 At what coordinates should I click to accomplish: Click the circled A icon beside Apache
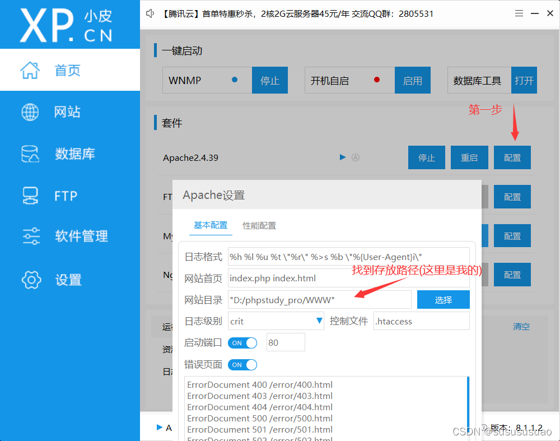click(x=356, y=157)
